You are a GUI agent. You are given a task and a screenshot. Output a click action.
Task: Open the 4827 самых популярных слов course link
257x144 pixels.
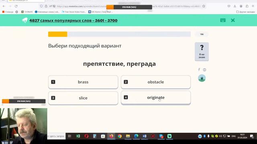pyautogui.click(x=73, y=20)
